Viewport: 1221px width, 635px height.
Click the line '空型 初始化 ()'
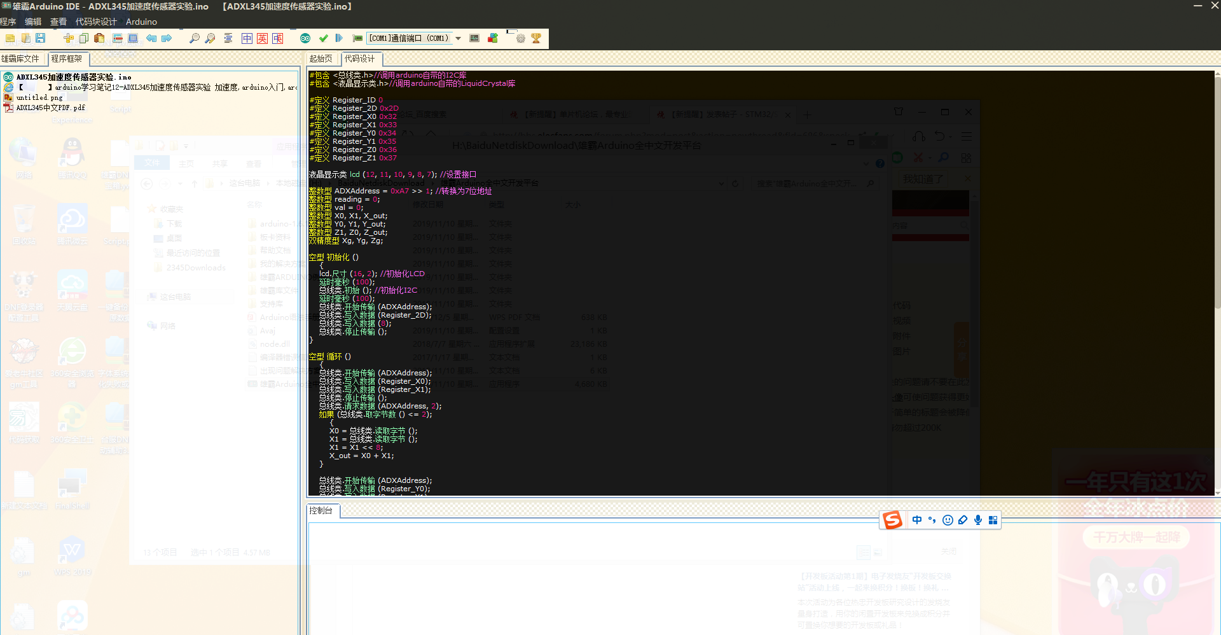coord(334,257)
